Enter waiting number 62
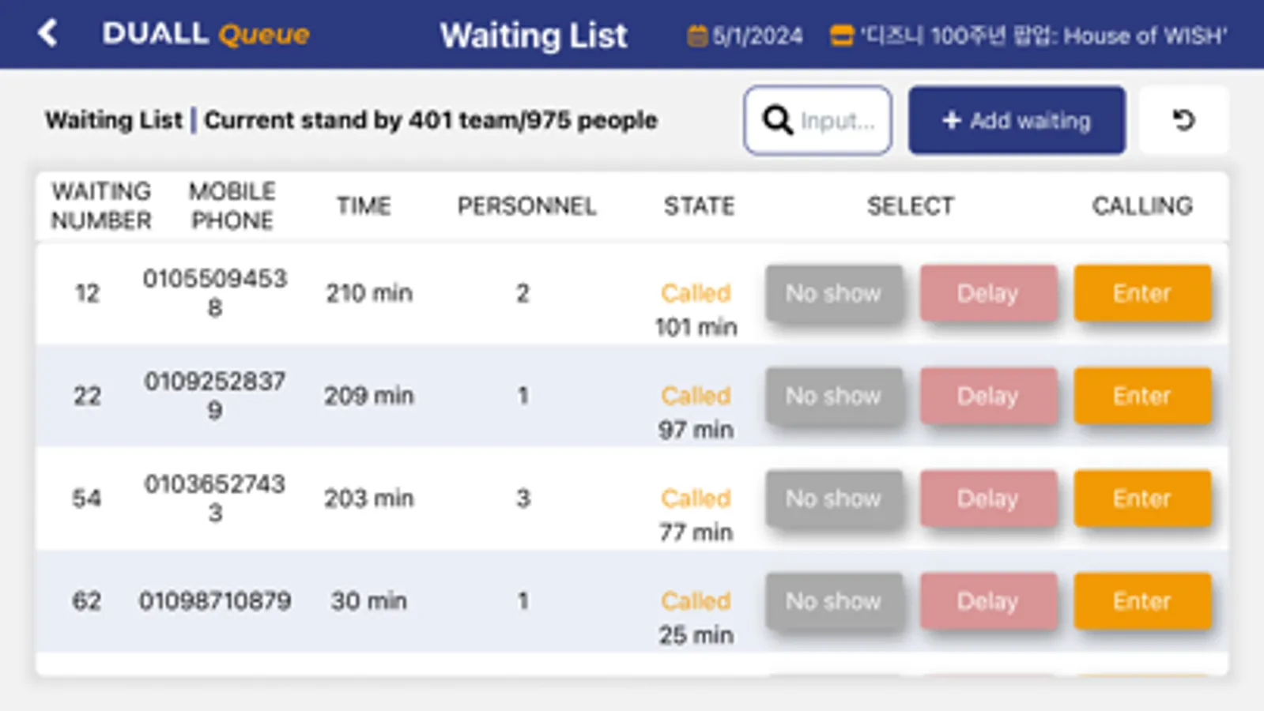Image resolution: width=1264 pixels, height=711 pixels. point(1141,601)
